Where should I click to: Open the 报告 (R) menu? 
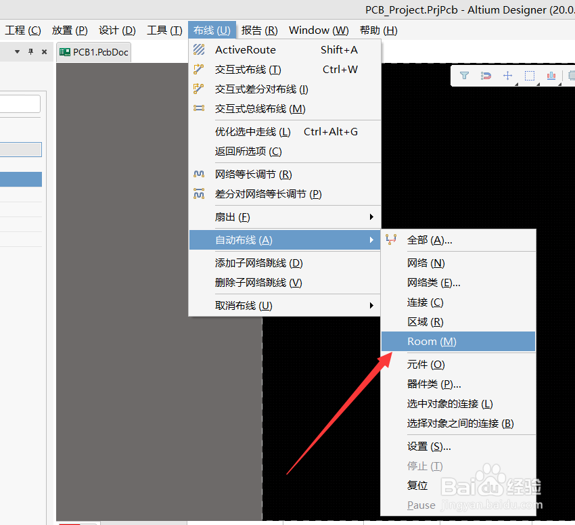[260, 30]
